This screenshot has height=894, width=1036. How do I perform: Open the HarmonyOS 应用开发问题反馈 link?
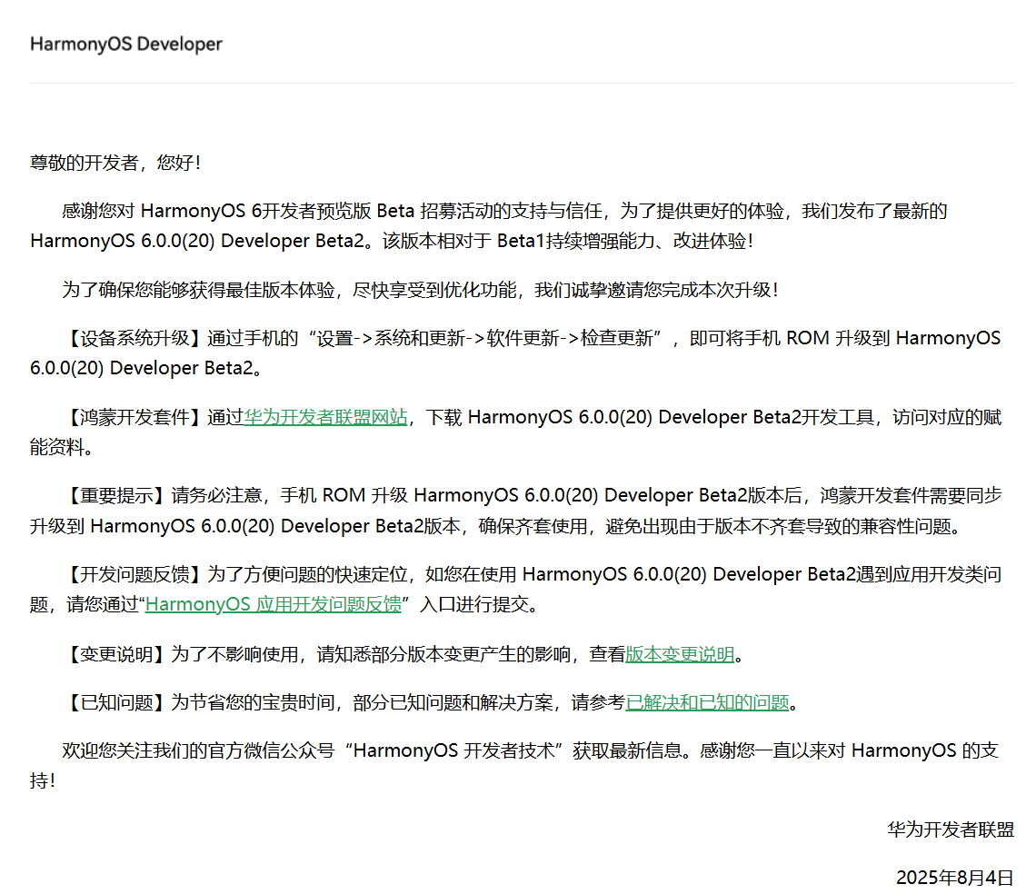(x=274, y=604)
